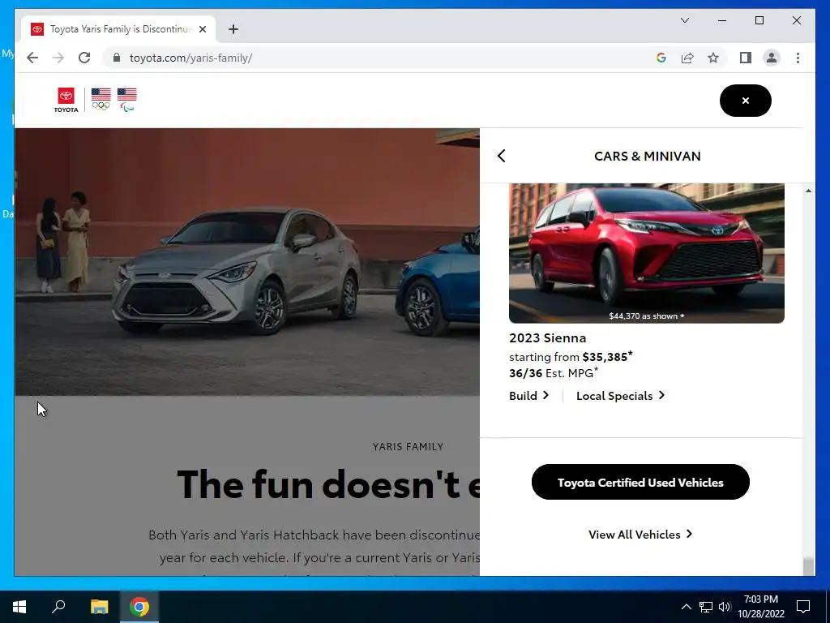
Task: Open network status tray icon
Action: [x=706, y=607]
